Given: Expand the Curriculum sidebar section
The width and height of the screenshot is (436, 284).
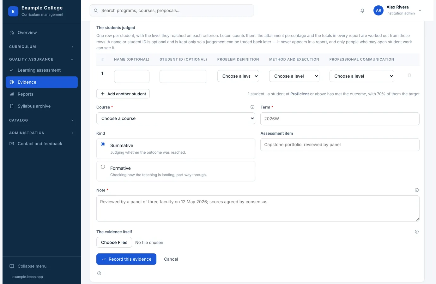Looking at the screenshot, I should 41,47.
